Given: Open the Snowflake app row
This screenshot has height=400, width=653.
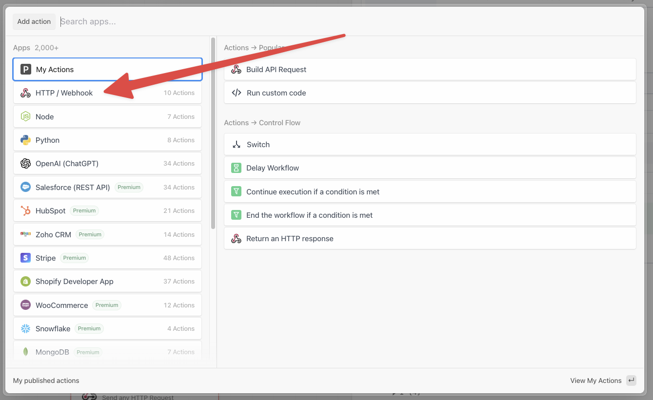Looking at the screenshot, I should point(107,328).
